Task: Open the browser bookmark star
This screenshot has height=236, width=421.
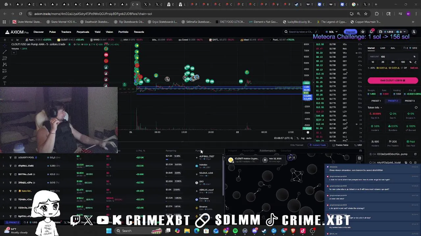Action: 366,14
